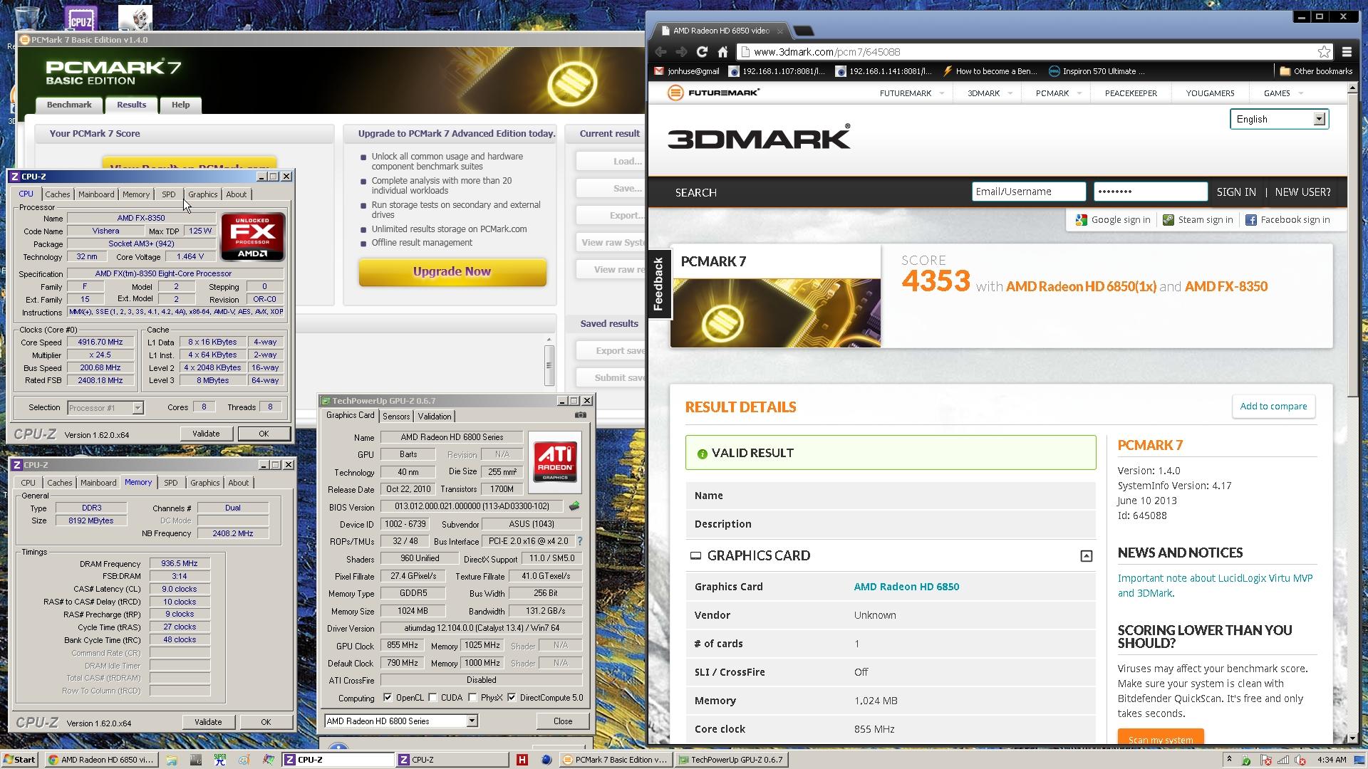Click Add to compare button
The image size is (1368, 769).
(1273, 406)
